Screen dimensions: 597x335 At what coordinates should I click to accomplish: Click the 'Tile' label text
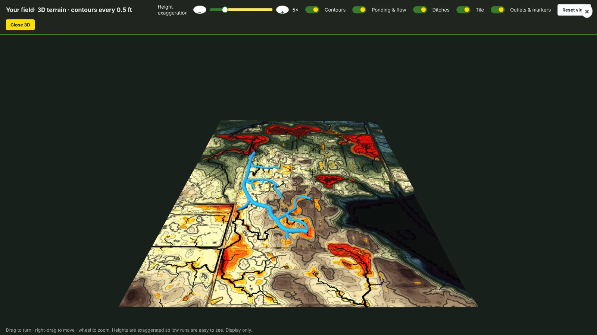(480, 10)
